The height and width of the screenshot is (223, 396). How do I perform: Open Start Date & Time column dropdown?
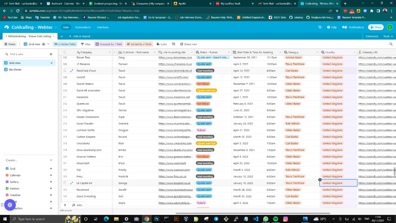pyautogui.click(x=280, y=52)
